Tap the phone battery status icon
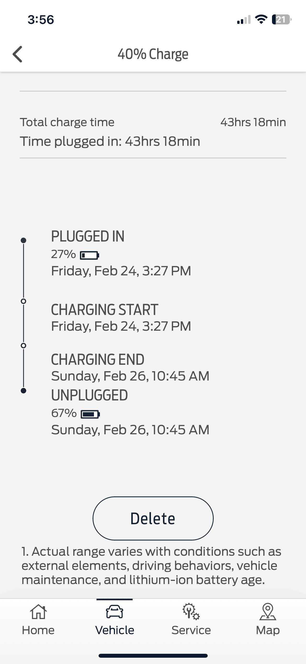Image resolution: width=306 pixels, height=664 pixels. point(282,20)
